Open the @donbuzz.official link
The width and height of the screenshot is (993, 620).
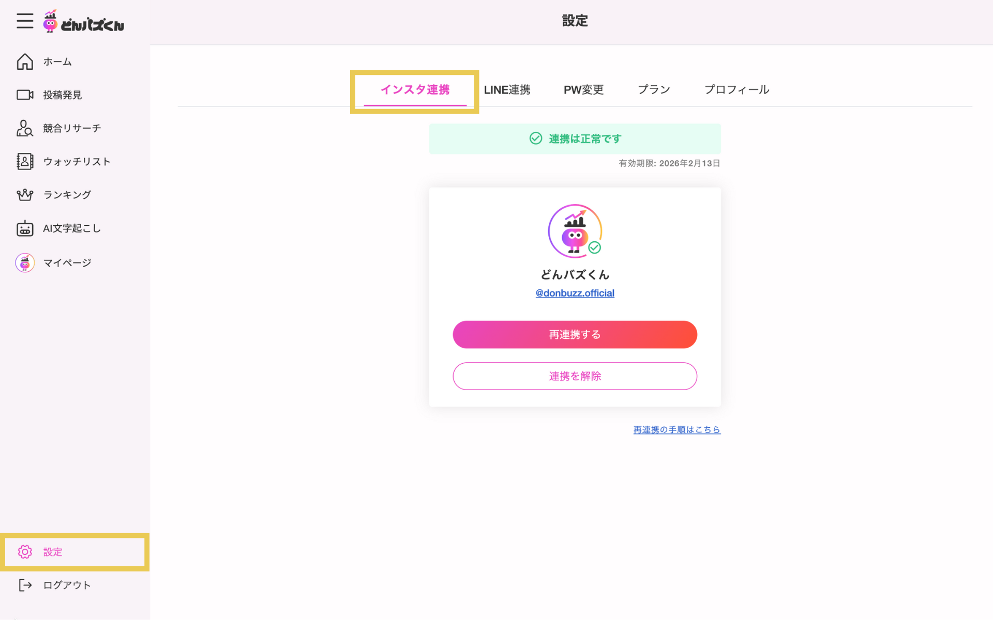575,293
